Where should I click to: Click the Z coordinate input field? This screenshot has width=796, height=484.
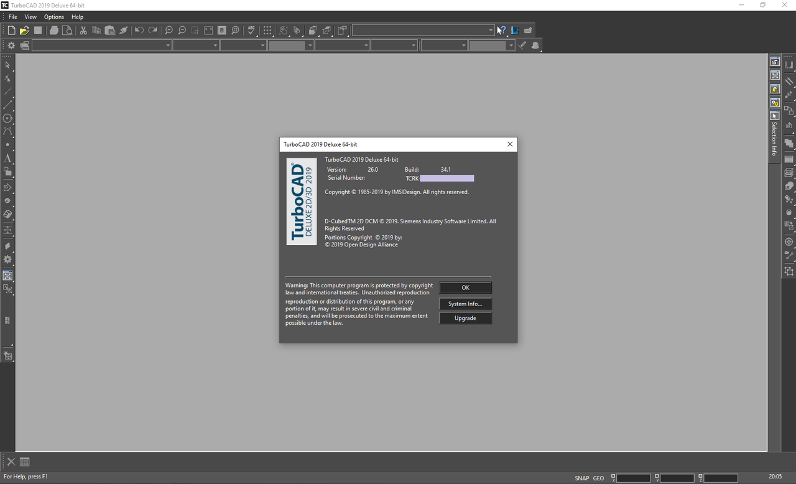pos(720,478)
